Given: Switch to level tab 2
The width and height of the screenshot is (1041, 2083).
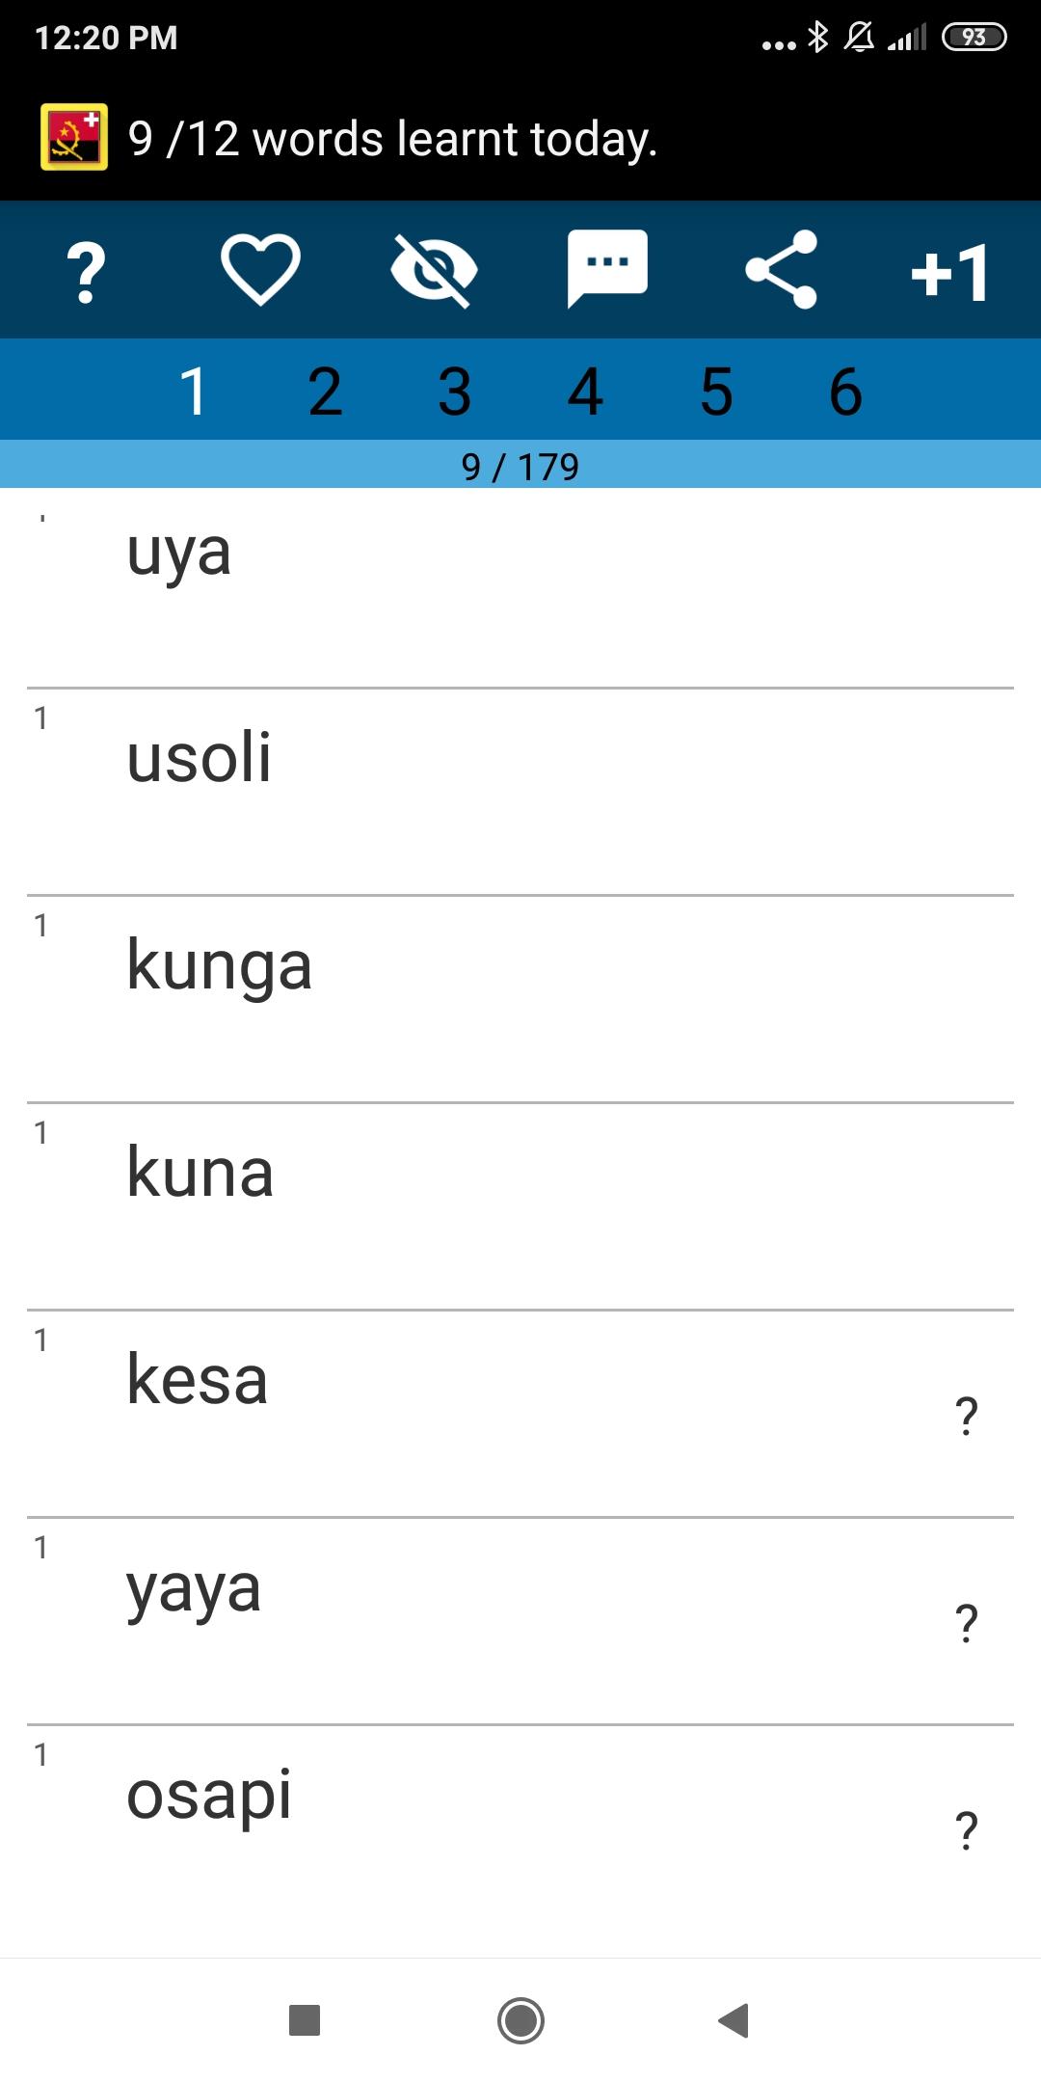Looking at the screenshot, I should (x=325, y=392).
